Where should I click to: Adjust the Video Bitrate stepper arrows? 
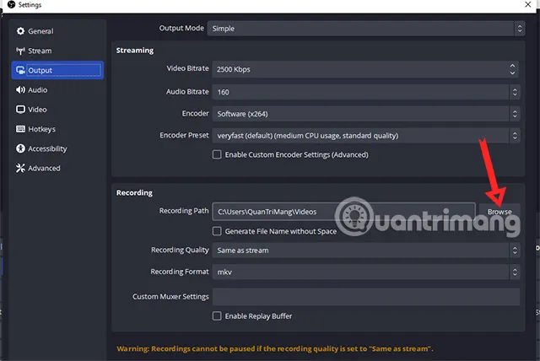coord(515,69)
